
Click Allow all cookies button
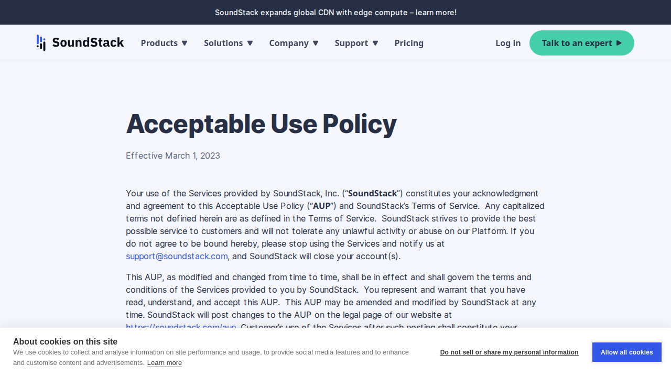pyautogui.click(x=627, y=352)
